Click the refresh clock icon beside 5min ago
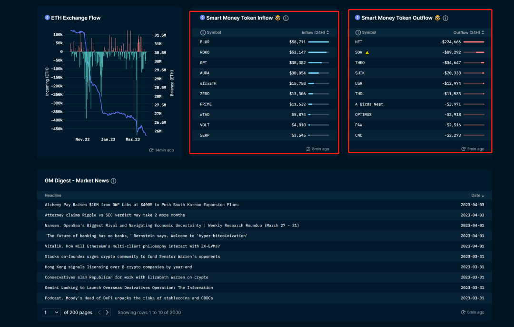 [463, 149]
